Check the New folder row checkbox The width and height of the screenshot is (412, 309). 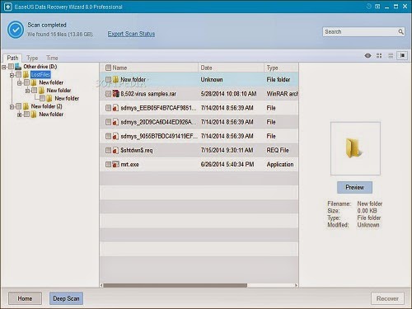click(x=108, y=80)
